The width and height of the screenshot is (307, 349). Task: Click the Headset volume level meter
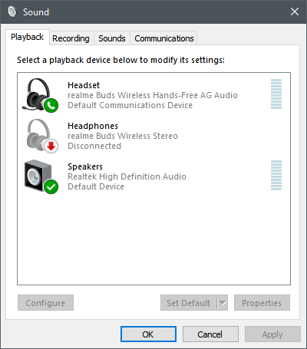point(276,94)
